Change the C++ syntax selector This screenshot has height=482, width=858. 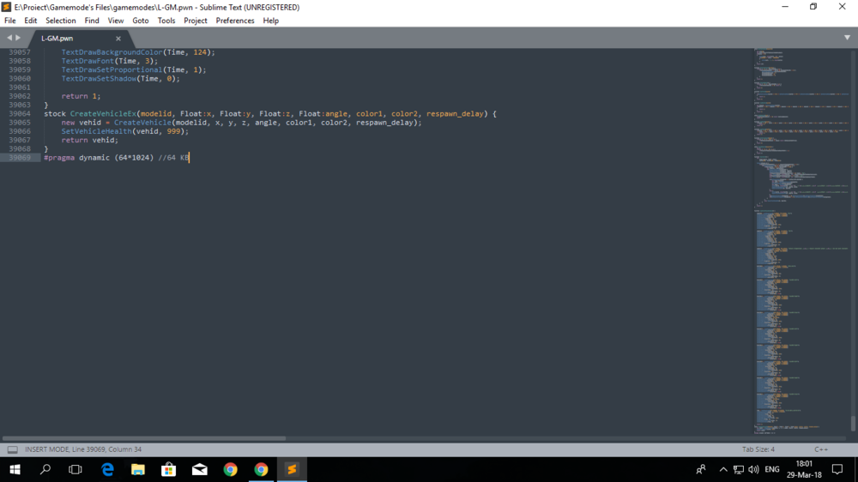tap(821, 449)
